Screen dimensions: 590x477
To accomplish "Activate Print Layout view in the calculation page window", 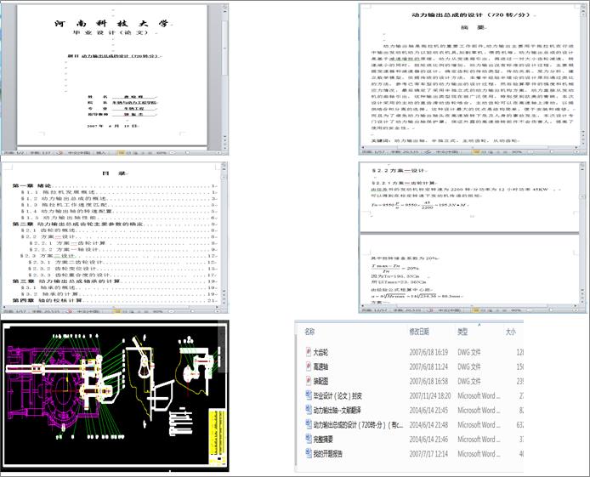I will [476, 310].
